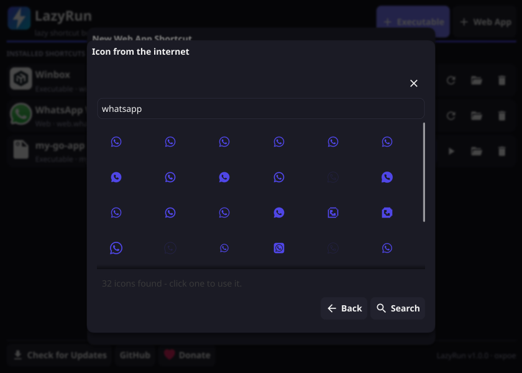Click the my-go-app file icon

21,149
